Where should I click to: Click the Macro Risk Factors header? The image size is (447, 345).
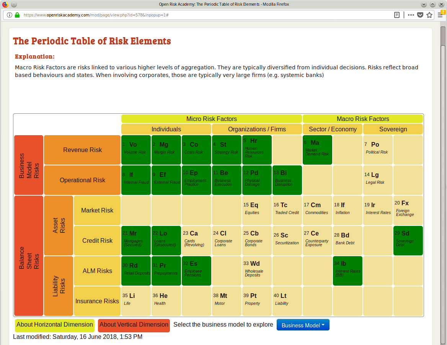[363, 119]
